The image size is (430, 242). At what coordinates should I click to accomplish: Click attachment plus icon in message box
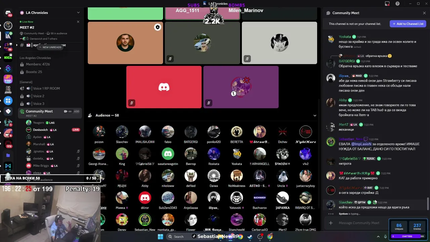pos(331,223)
